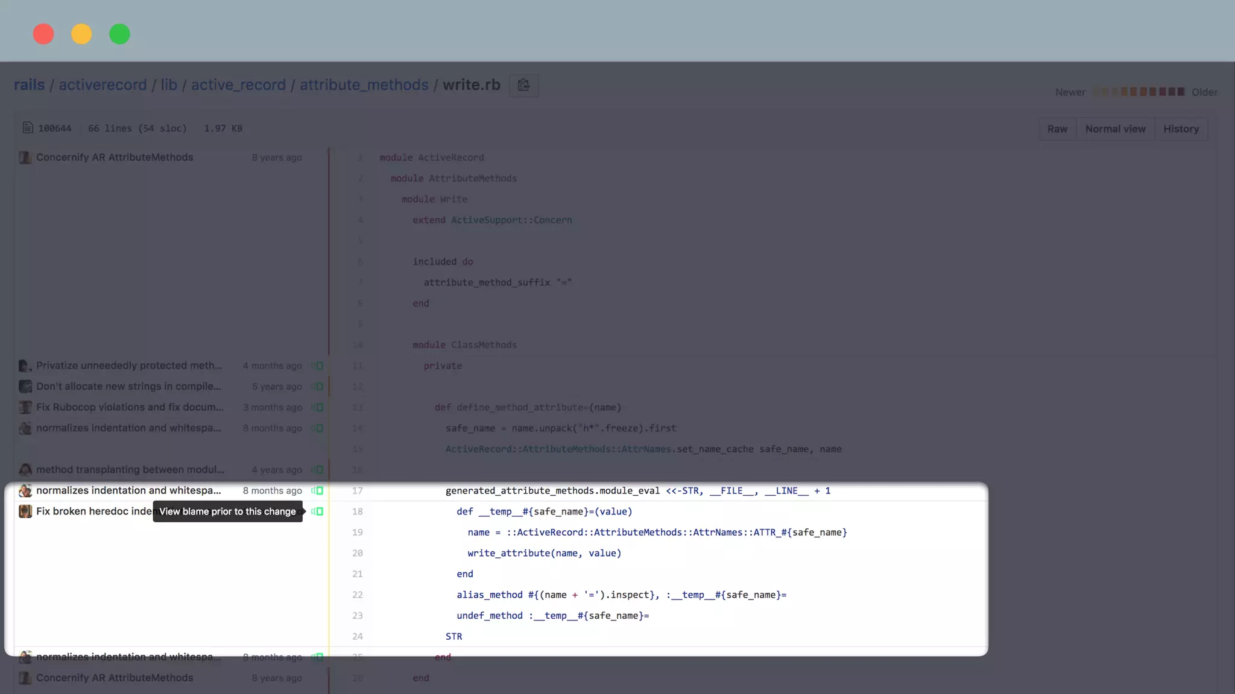Open the Raw file view
Image resolution: width=1235 pixels, height=694 pixels.
pos(1057,129)
